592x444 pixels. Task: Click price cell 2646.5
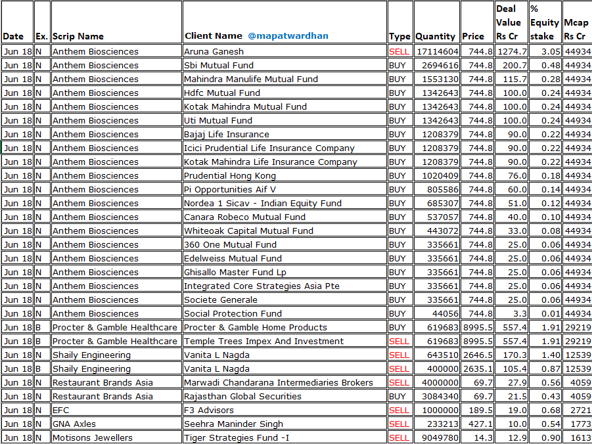pyautogui.click(x=477, y=355)
